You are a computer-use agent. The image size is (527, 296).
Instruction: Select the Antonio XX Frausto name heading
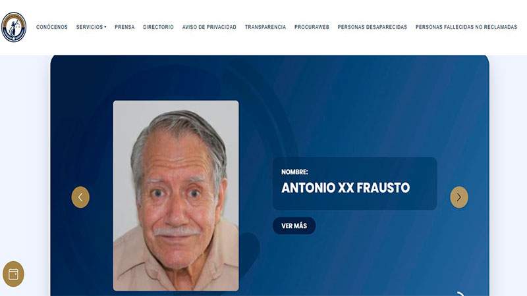[x=345, y=188]
